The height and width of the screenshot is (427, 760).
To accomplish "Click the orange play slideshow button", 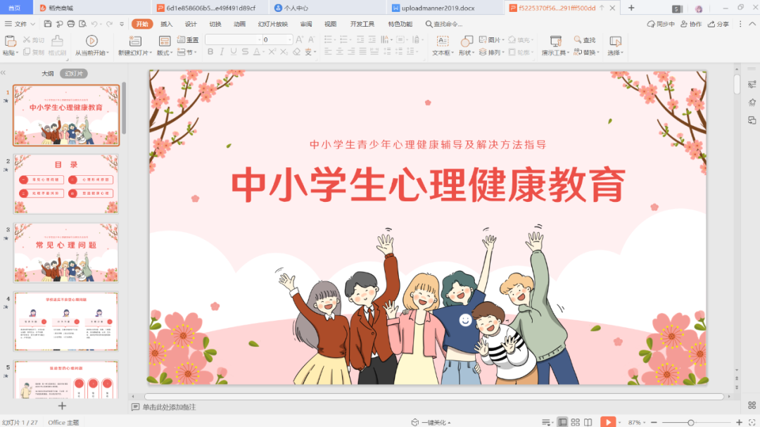I will 608,422.
